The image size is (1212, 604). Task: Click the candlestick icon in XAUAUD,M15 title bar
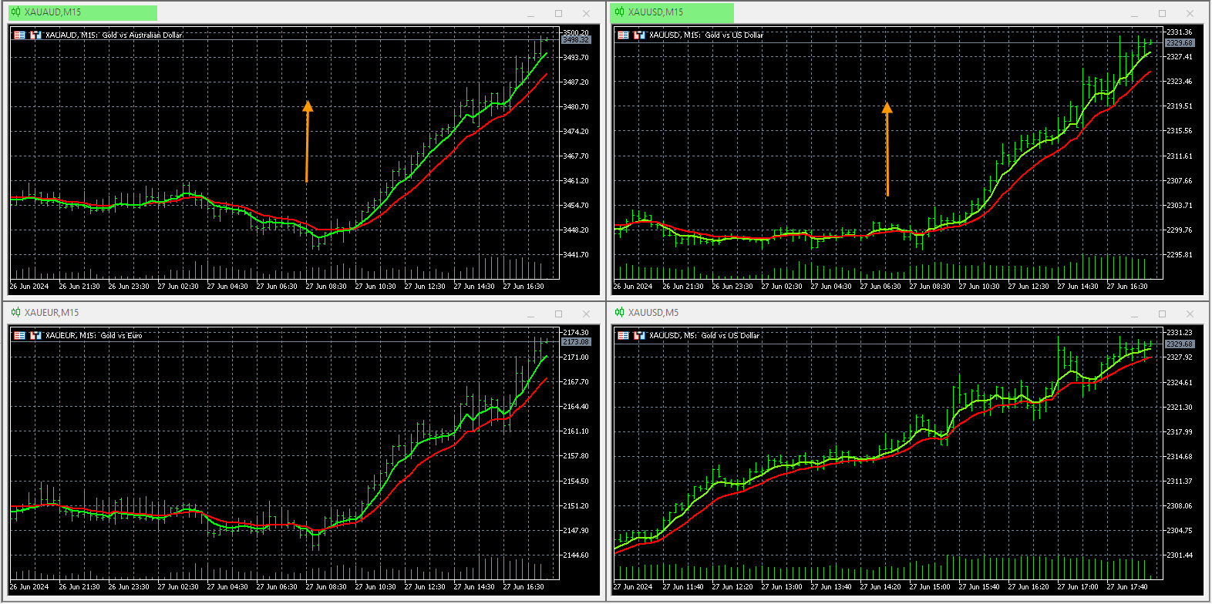pyautogui.click(x=15, y=12)
